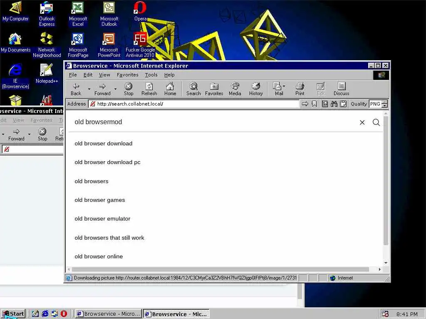Adjust Quality PNG spinner control
426x319 pixels.
[x=384, y=104]
